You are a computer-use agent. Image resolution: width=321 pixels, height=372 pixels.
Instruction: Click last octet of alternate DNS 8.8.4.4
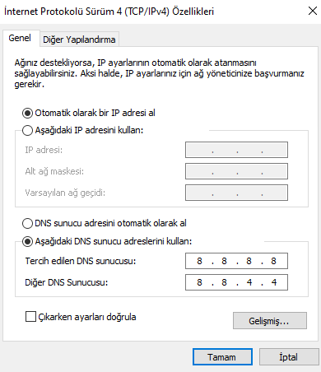coord(274,282)
